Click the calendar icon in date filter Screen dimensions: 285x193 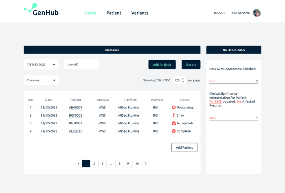[x=28, y=65]
